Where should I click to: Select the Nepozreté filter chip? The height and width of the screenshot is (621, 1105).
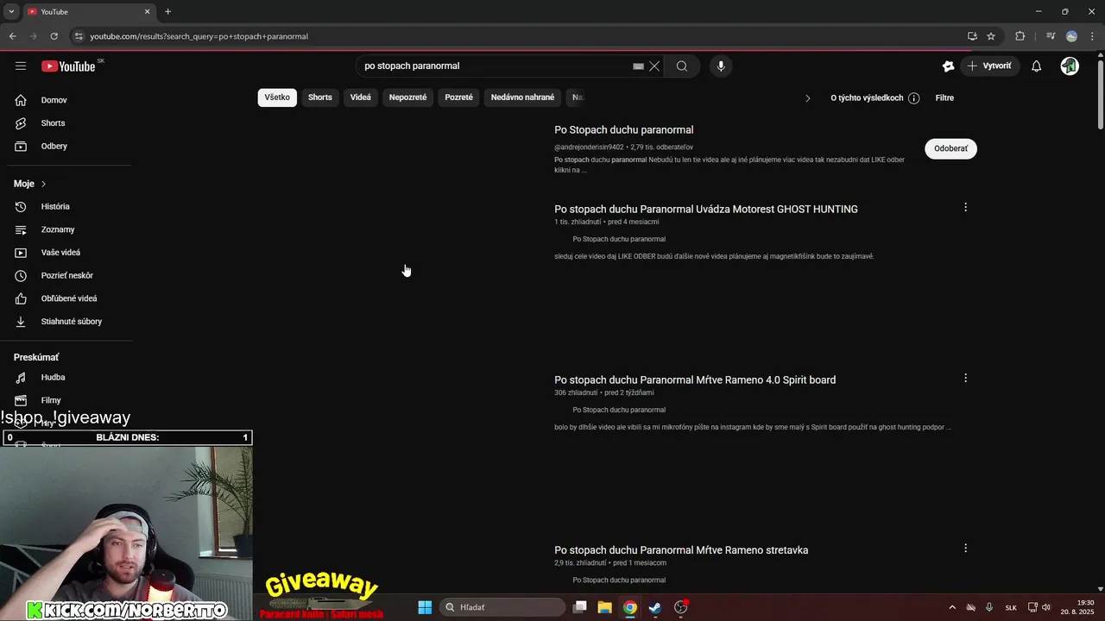[407, 97]
